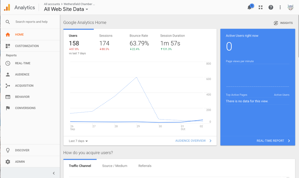Open the help question mark icon

pos(271,8)
